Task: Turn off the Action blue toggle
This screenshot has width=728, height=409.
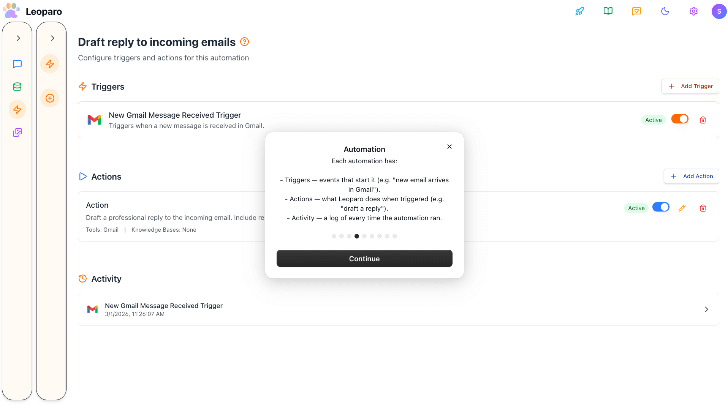Action: (660, 207)
